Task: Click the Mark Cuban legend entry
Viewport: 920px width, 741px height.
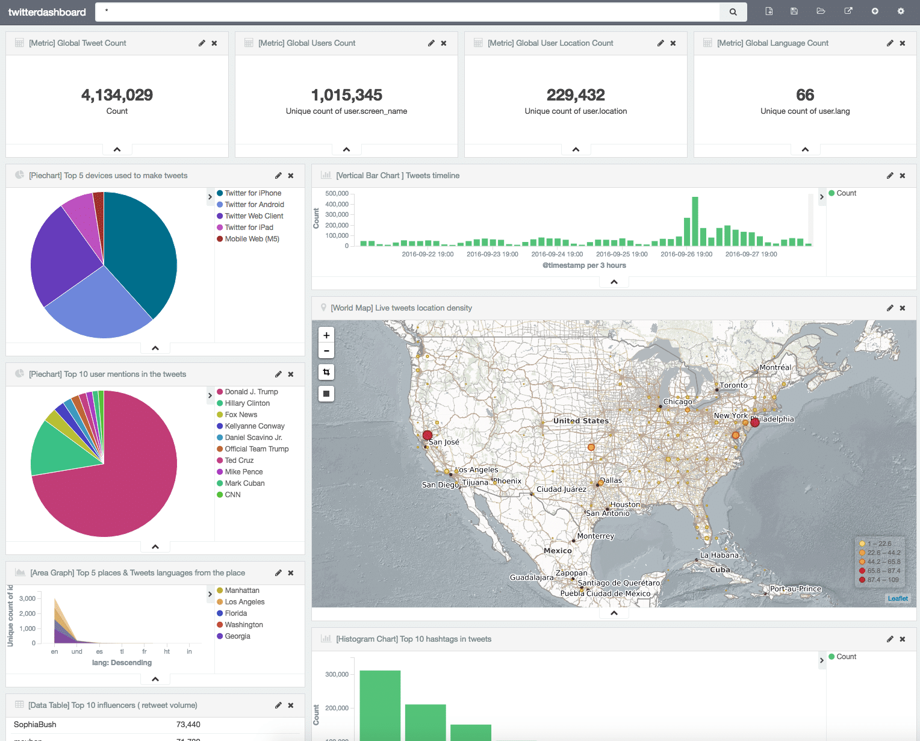Action: pos(240,483)
